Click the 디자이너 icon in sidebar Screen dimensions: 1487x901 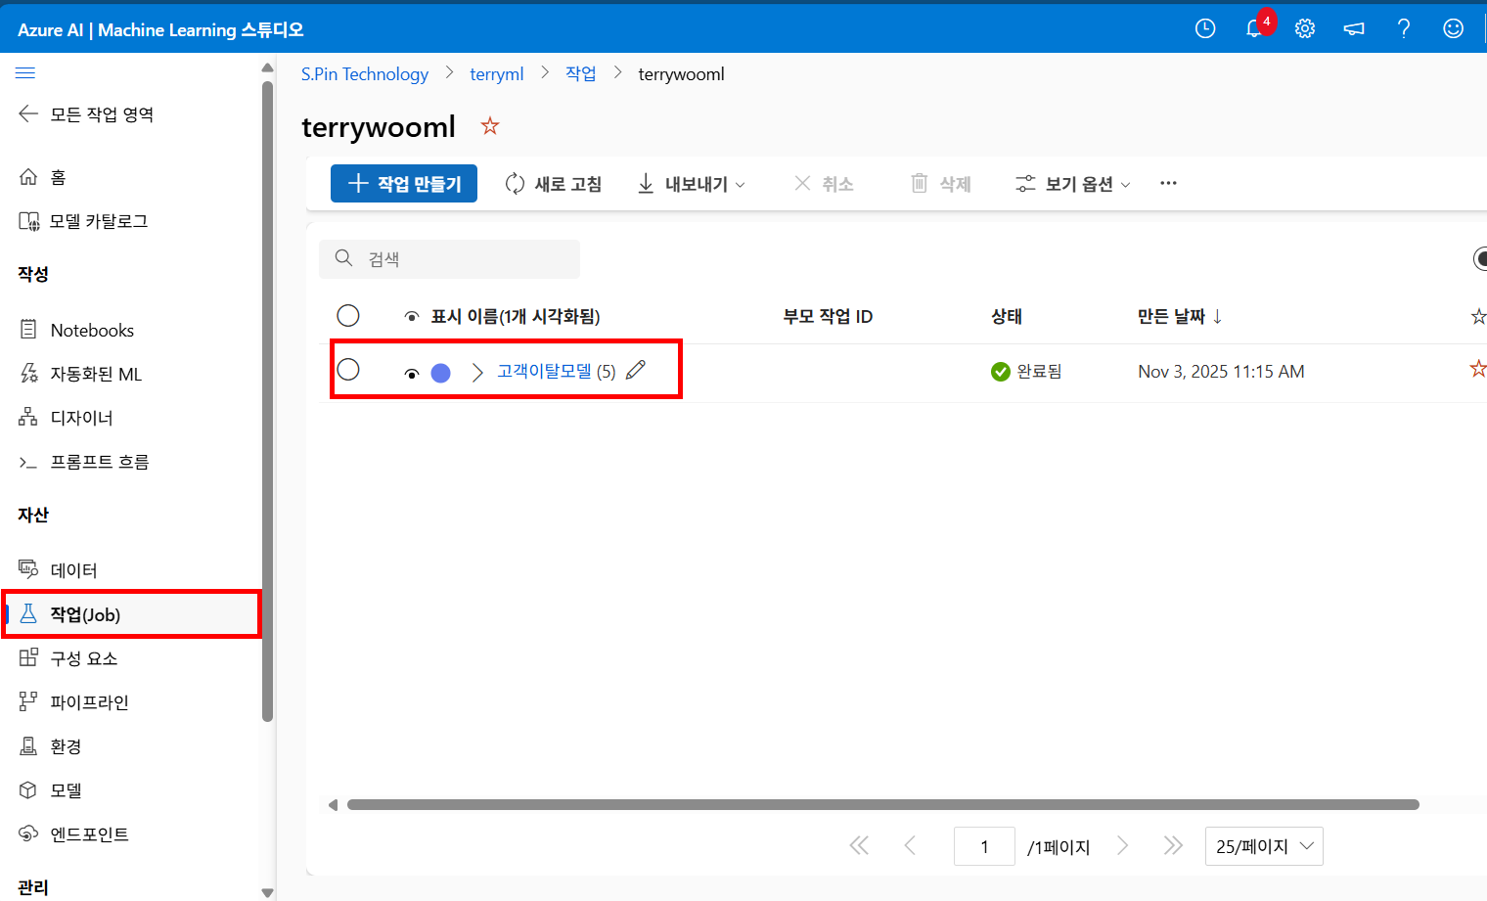click(x=28, y=418)
